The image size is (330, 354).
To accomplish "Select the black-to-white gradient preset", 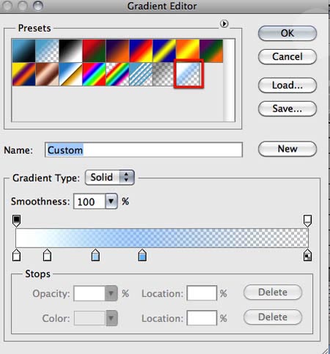I will (70, 51).
